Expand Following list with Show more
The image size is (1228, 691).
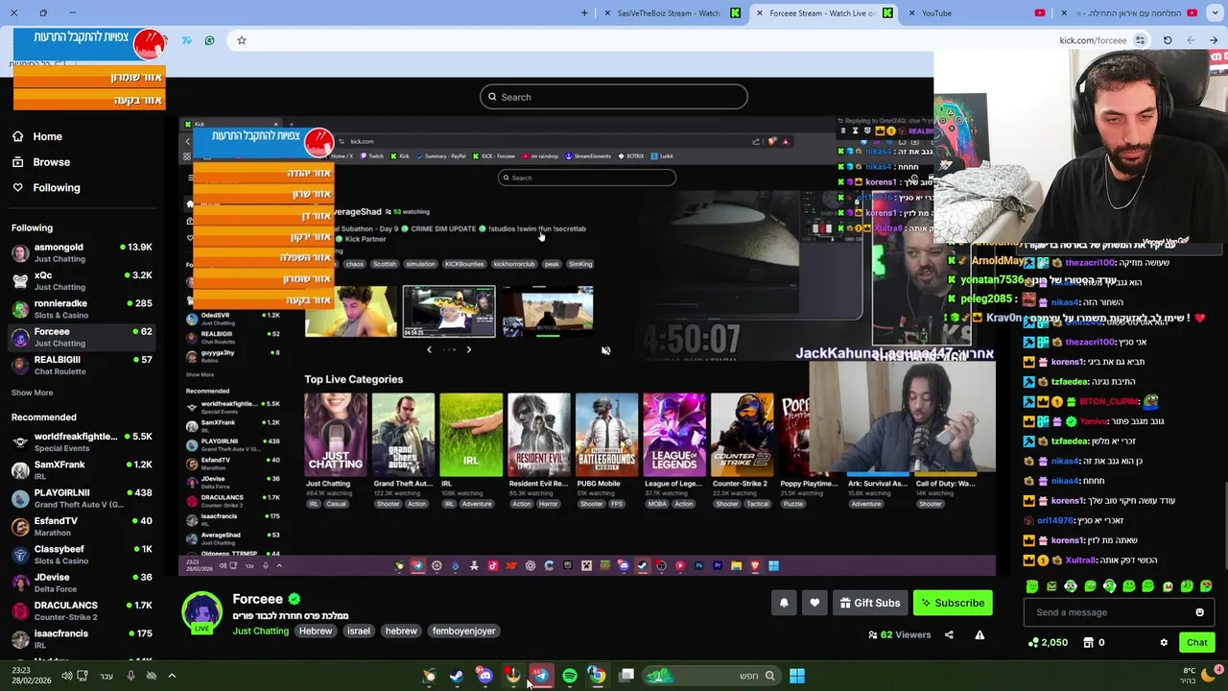coord(32,393)
